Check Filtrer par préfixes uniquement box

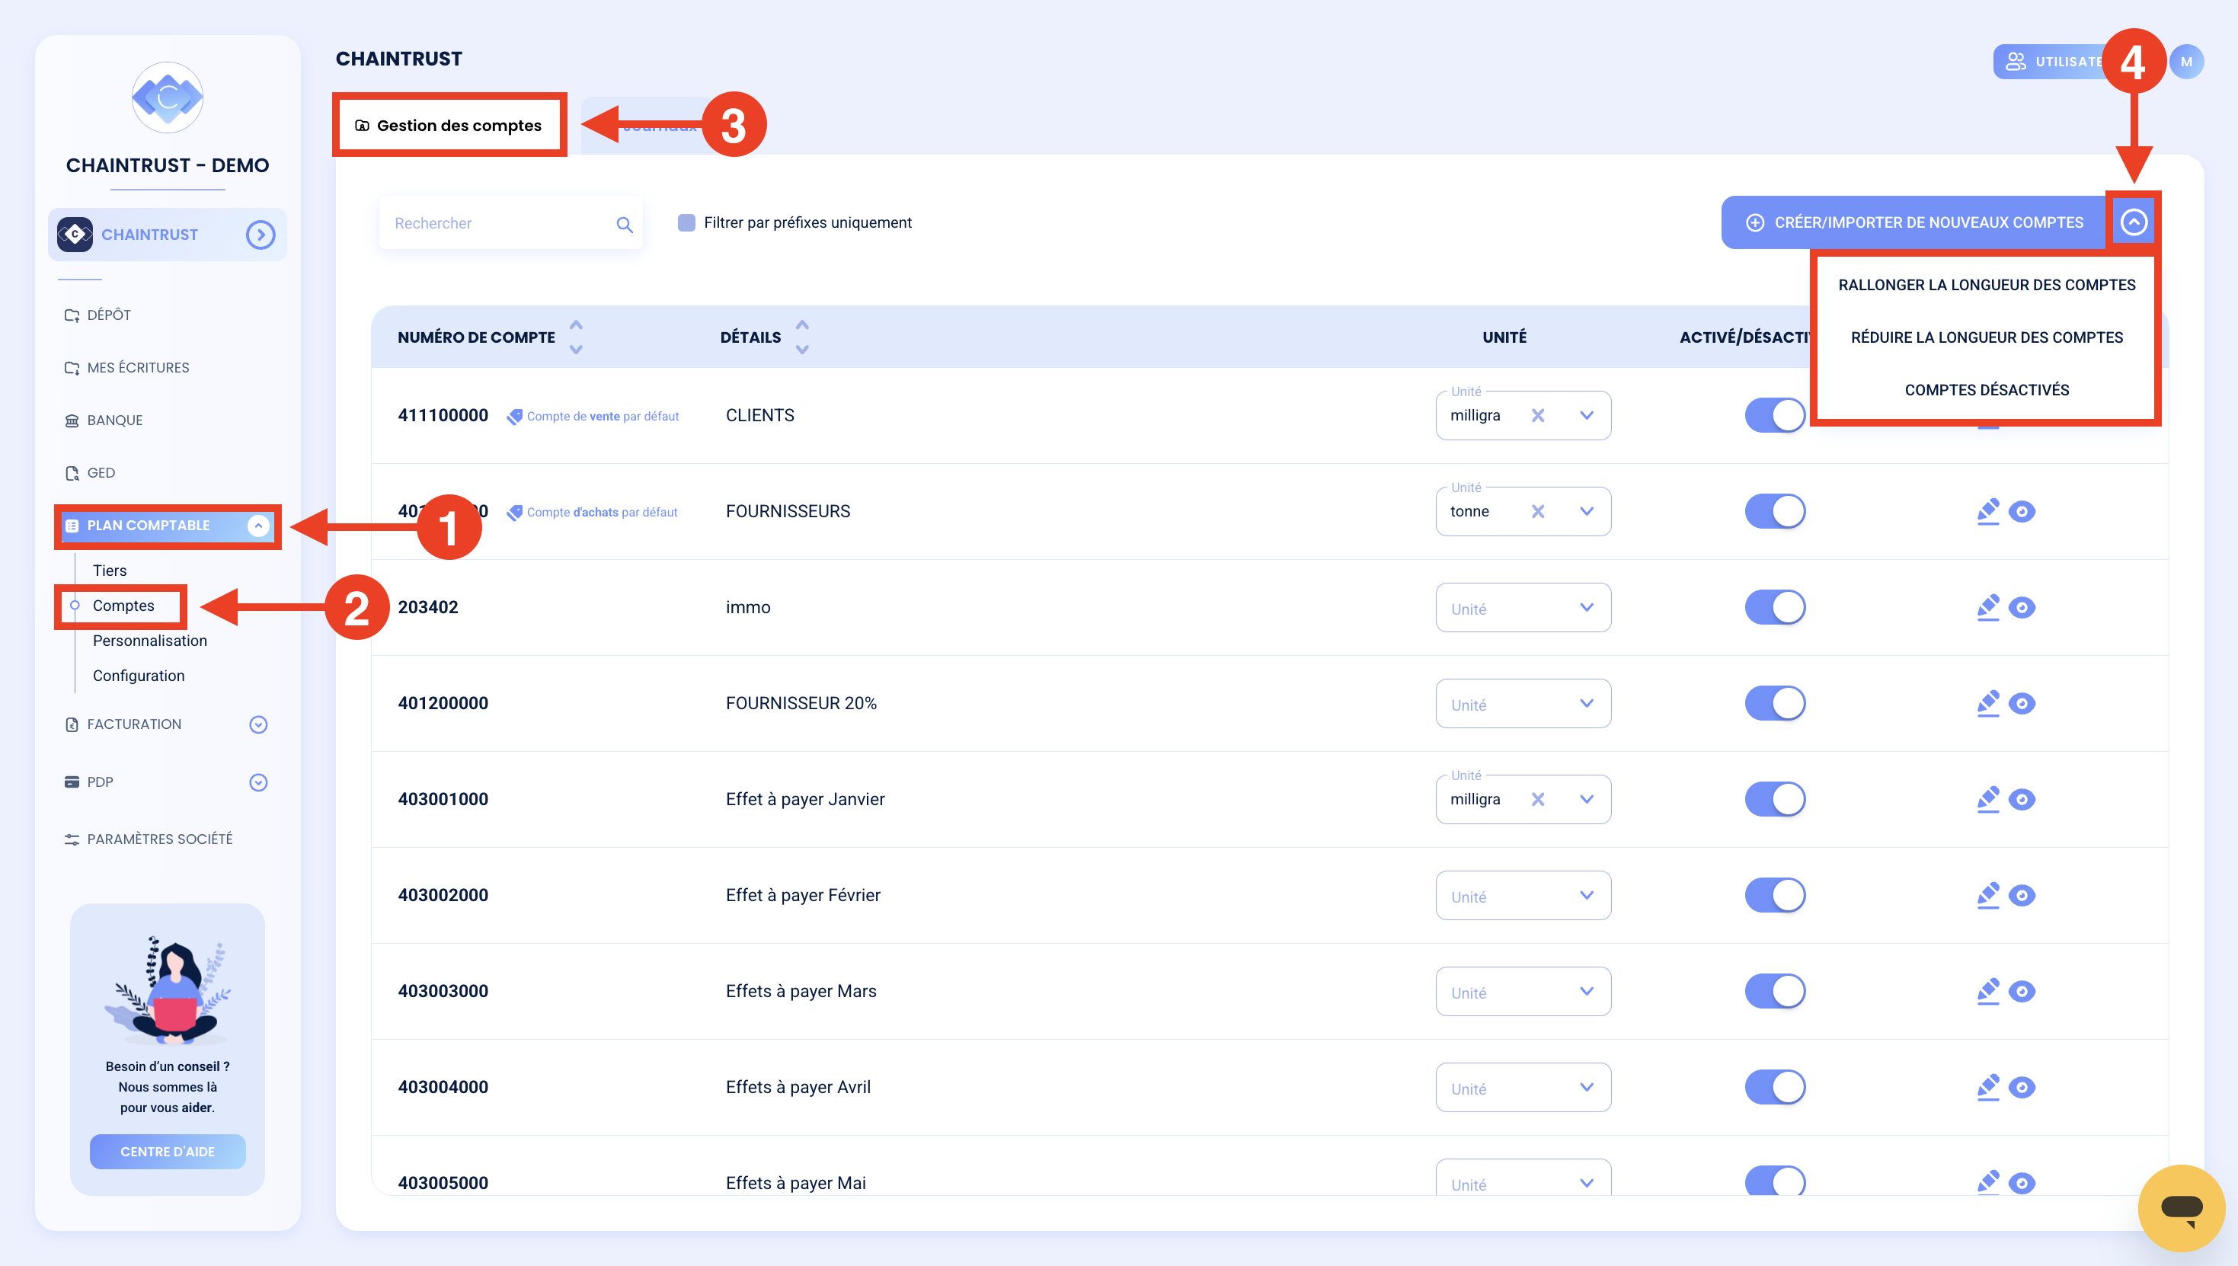686,222
